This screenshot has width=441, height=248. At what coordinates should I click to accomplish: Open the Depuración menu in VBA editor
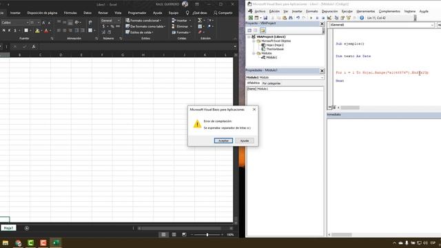(329, 11)
